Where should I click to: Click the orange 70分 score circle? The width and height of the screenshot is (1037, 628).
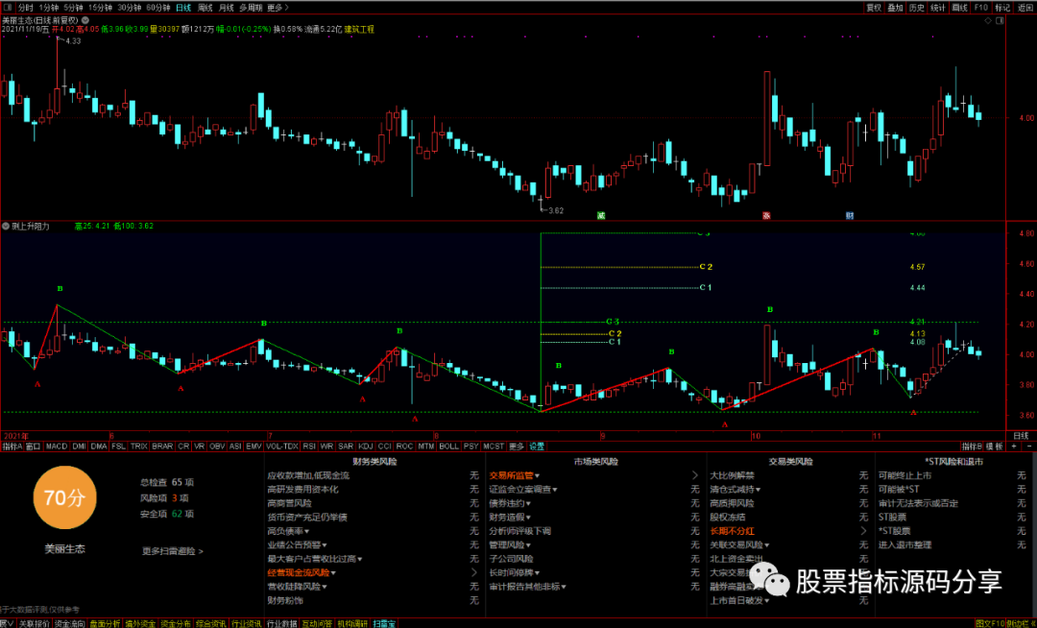pos(65,497)
